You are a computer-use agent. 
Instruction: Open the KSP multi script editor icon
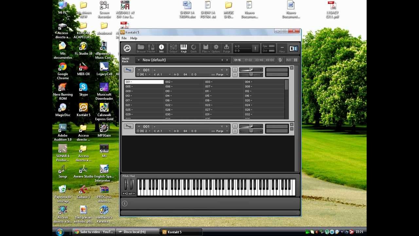coord(280,60)
